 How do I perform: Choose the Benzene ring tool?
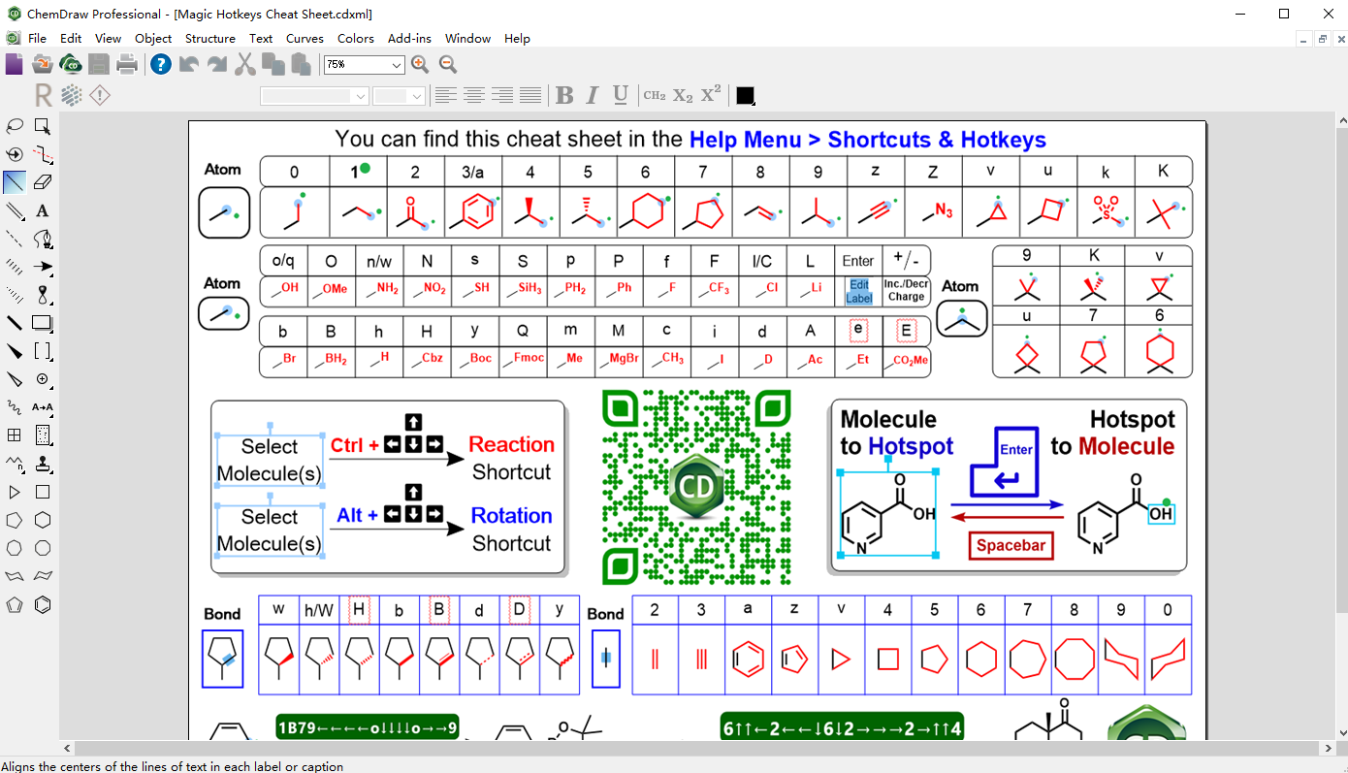click(42, 604)
